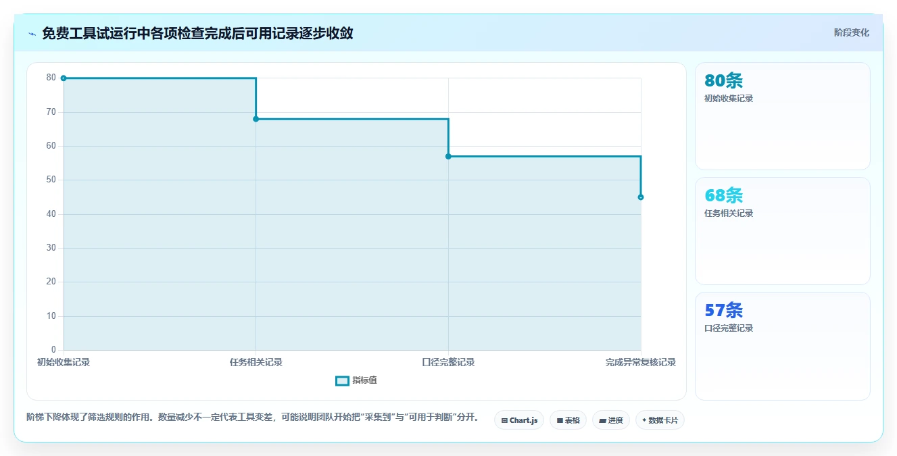The image size is (897, 456).
Task: Click the 任务相关记录 x-axis label
Action: coord(256,362)
